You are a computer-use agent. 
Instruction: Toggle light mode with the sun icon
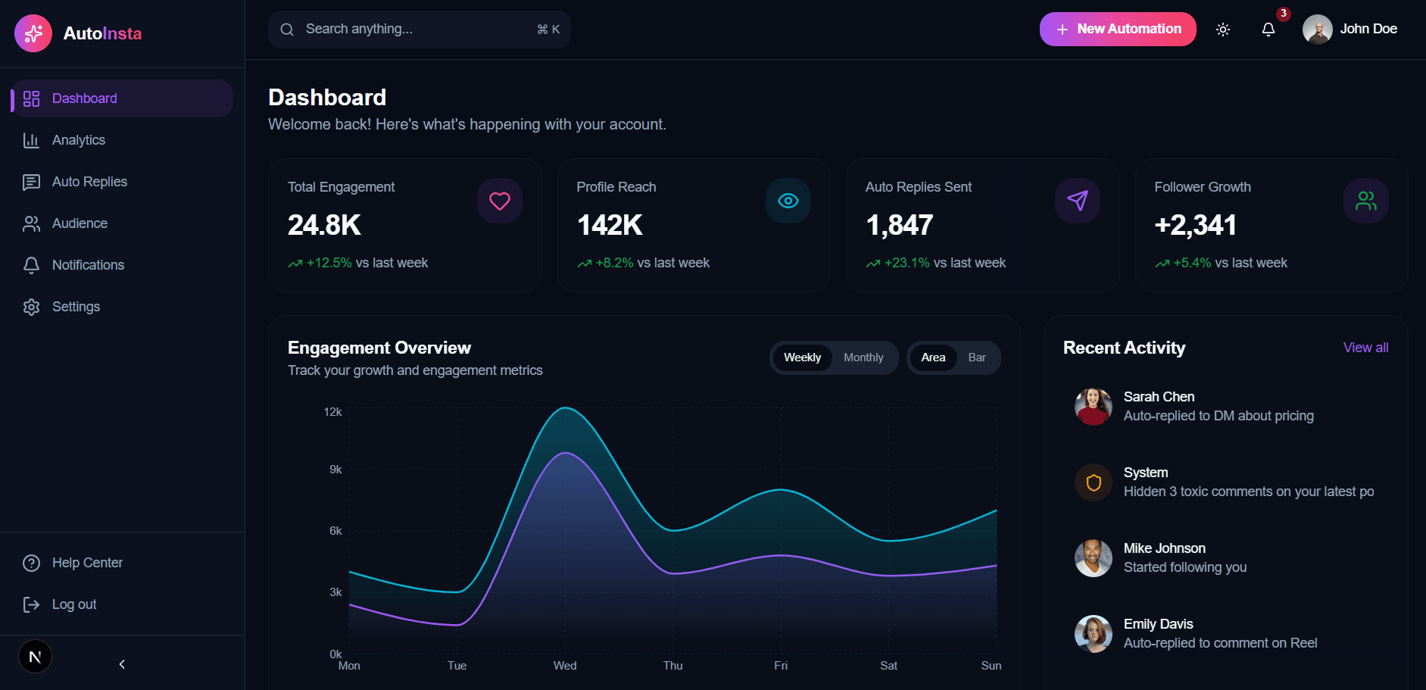1222,29
